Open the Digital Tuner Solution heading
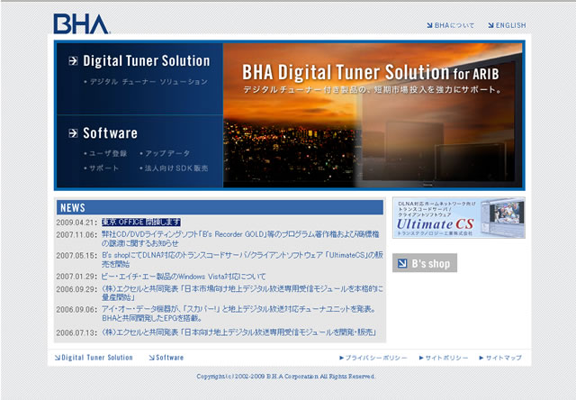Viewport: 576px width, 400px height. pyautogui.click(x=146, y=60)
